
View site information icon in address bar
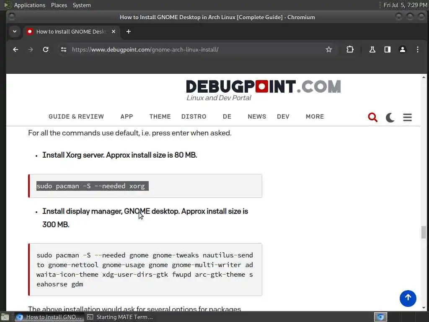click(x=64, y=49)
